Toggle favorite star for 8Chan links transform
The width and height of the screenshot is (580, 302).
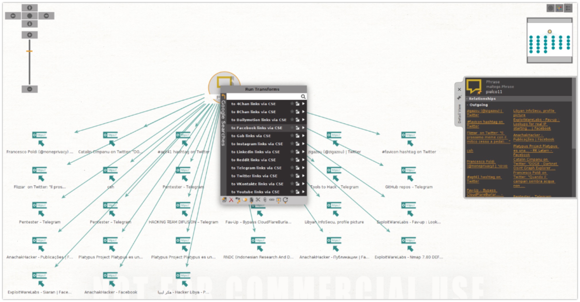(x=292, y=112)
